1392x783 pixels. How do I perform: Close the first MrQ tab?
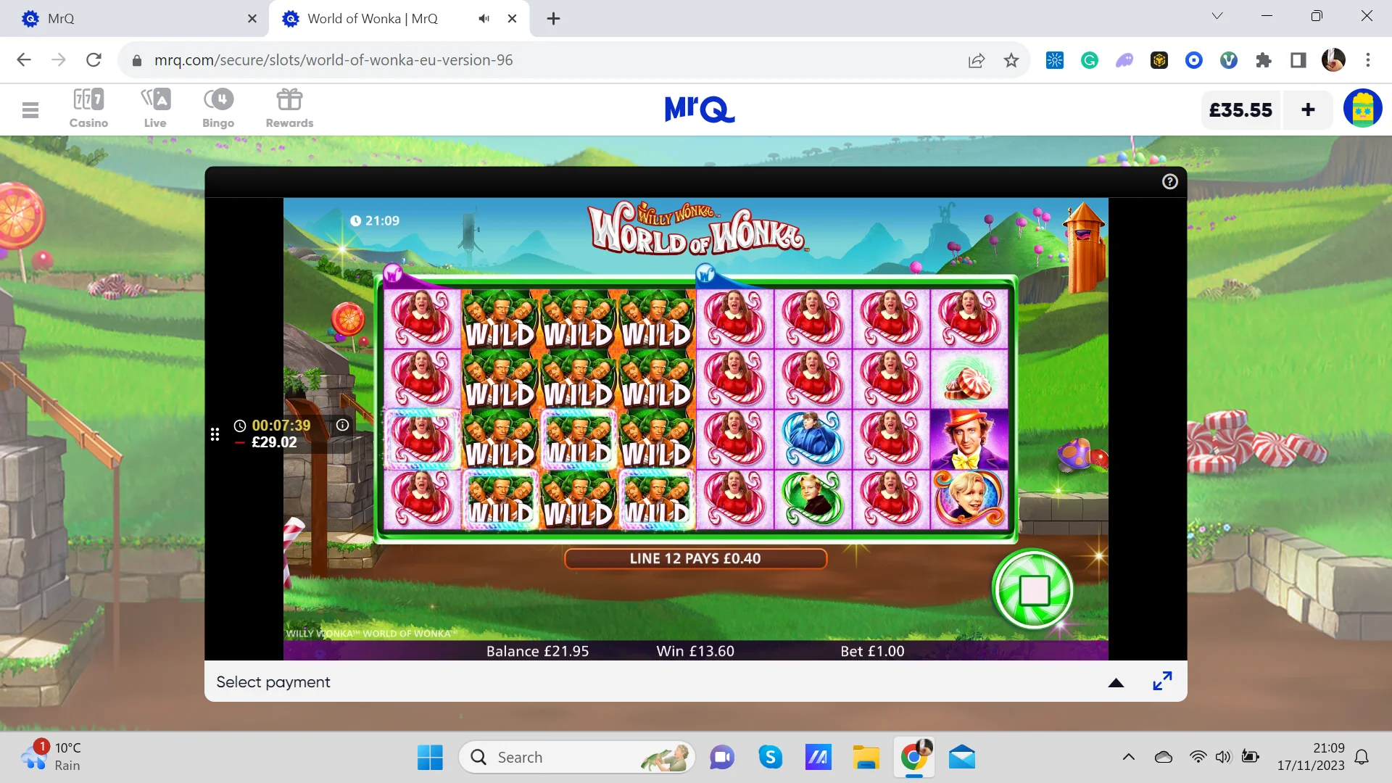pyautogui.click(x=252, y=19)
